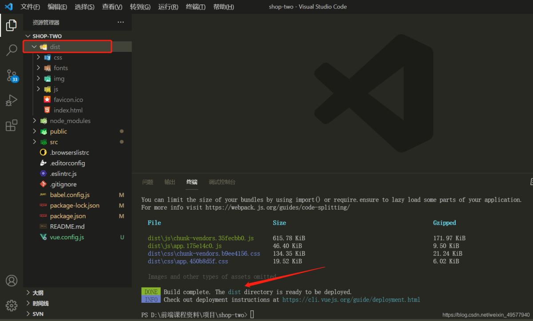Open Source Control with 33 changes badge
The height and width of the screenshot is (321, 533).
tap(12, 76)
